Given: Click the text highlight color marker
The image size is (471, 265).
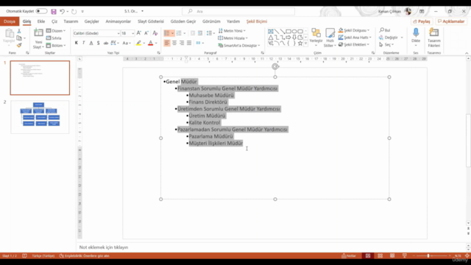Looking at the screenshot, I should coord(138,43).
